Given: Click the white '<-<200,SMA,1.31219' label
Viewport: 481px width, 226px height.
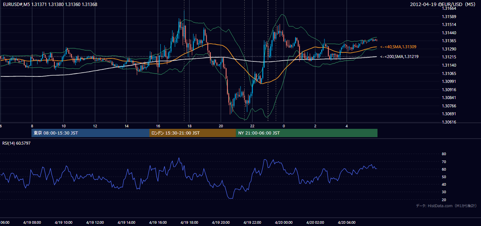Looking at the screenshot, I should point(399,56).
